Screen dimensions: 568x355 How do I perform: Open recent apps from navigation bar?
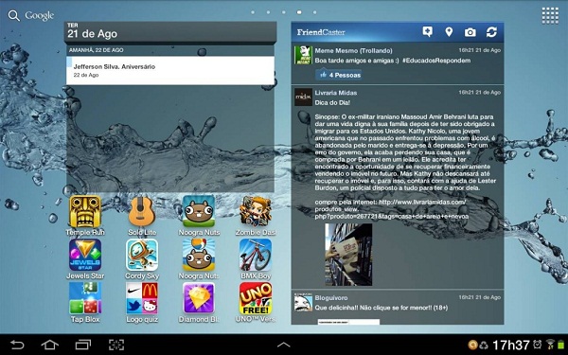pos(83,345)
